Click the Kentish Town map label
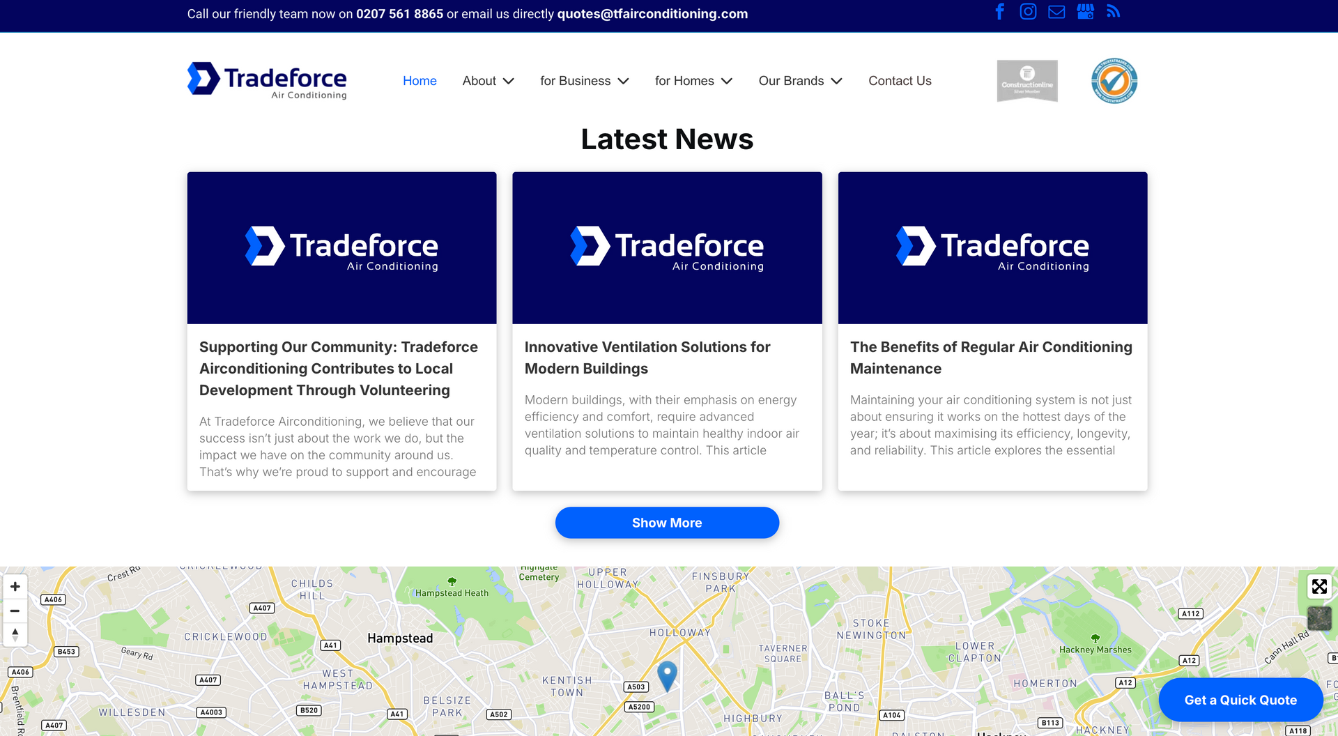1338x736 pixels. point(567,687)
